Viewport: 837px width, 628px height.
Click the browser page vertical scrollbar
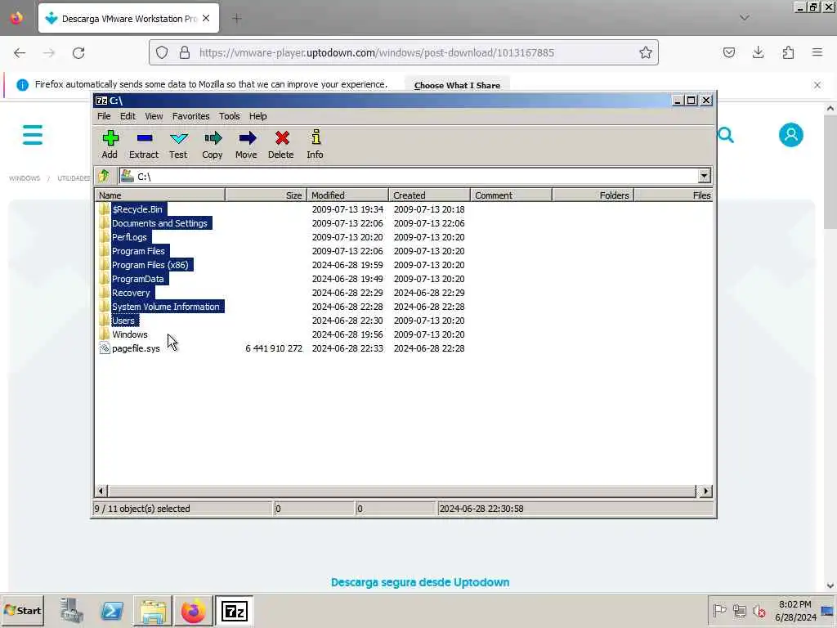(x=830, y=170)
